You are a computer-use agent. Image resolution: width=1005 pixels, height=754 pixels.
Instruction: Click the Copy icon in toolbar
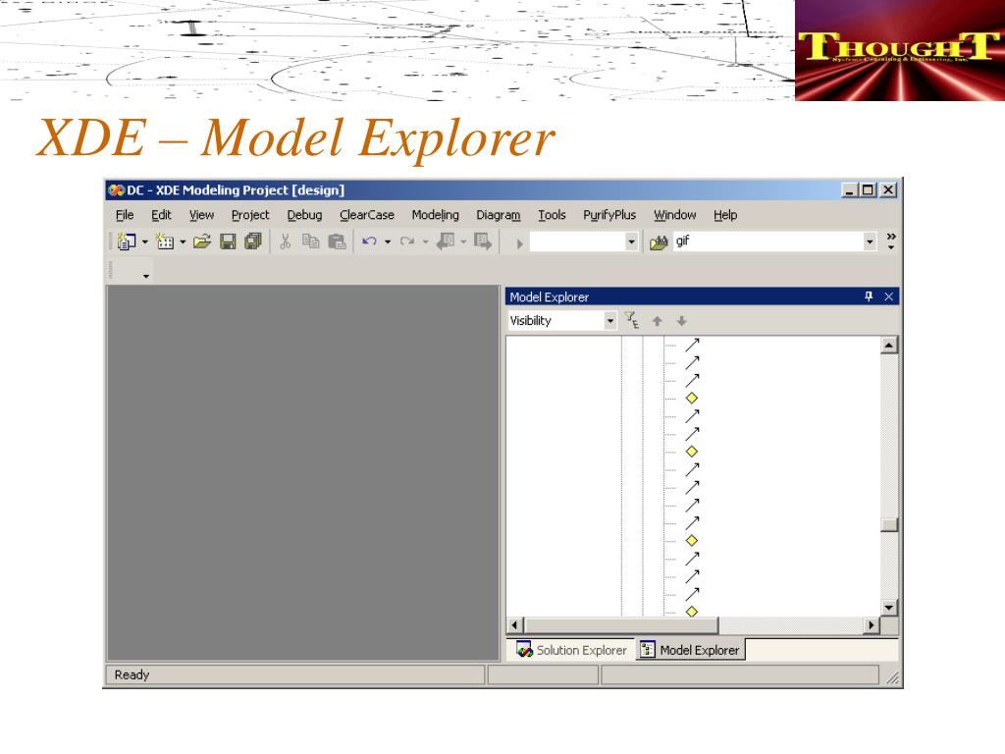[311, 242]
